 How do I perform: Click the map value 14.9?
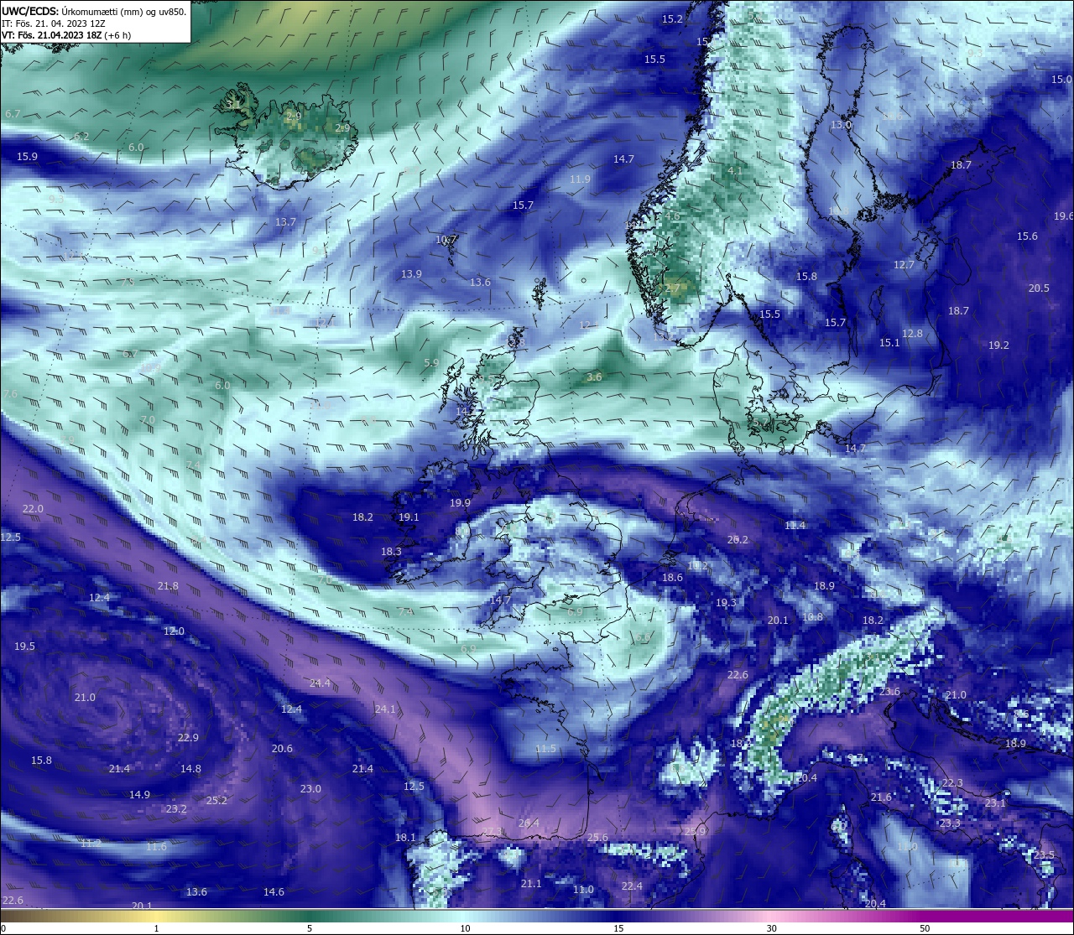139,794
